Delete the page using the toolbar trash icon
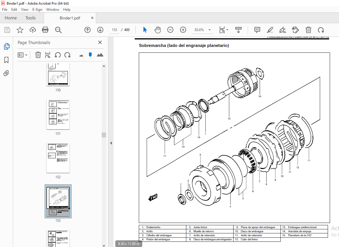This screenshot has height=247, width=339. tap(308, 30)
